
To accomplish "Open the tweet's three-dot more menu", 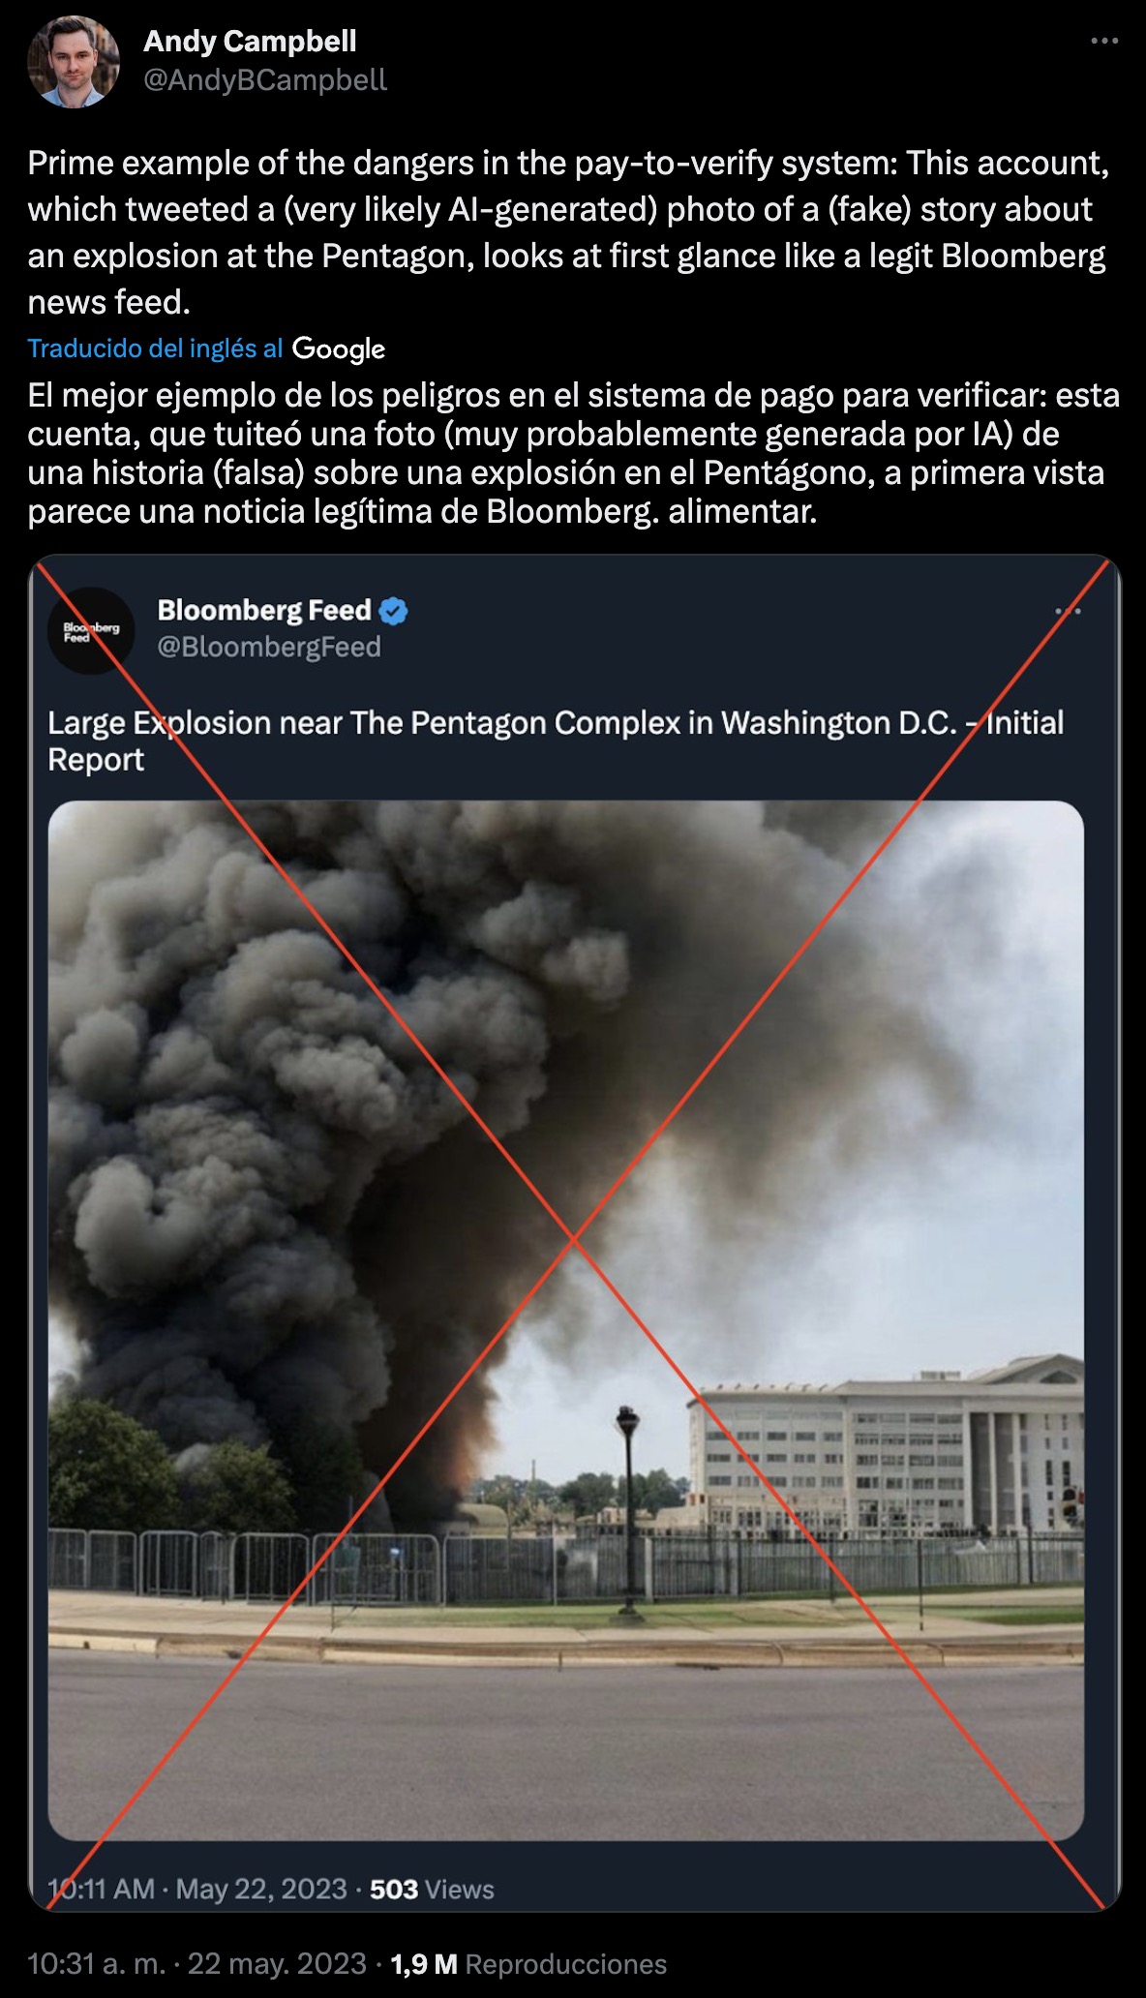I will tap(1104, 42).
